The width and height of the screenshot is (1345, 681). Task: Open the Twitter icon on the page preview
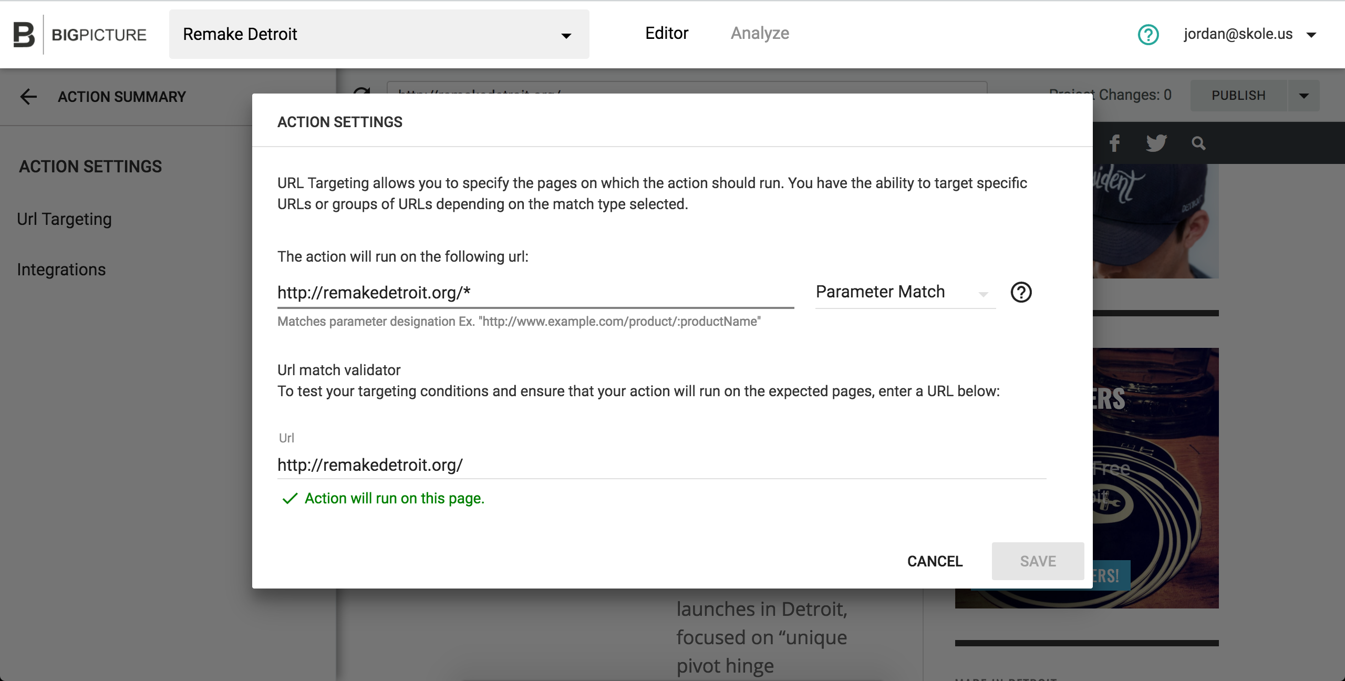(x=1156, y=143)
